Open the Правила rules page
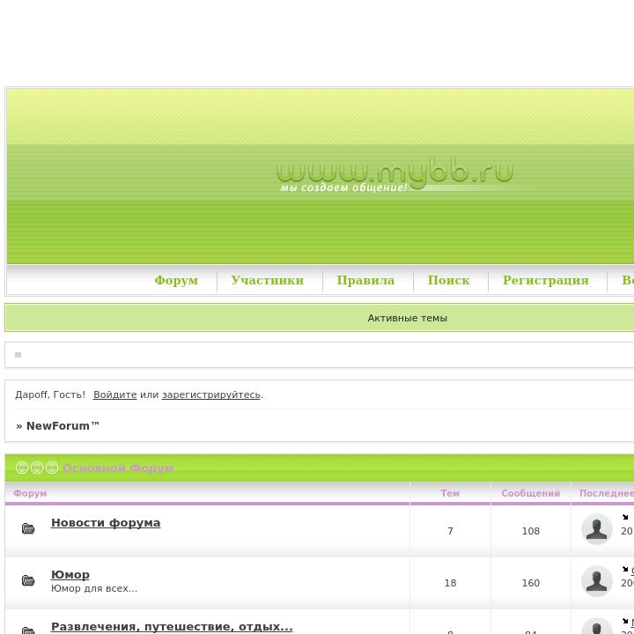Viewport: 634px width, 634px height. pyautogui.click(x=365, y=280)
